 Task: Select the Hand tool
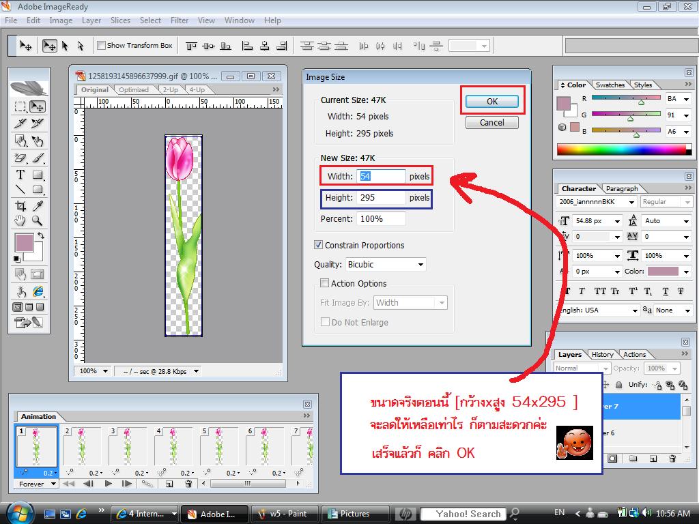click(x=20, y=220)
